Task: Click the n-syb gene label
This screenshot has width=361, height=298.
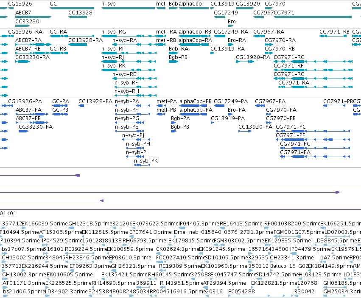Action: (x=109, y=4)
